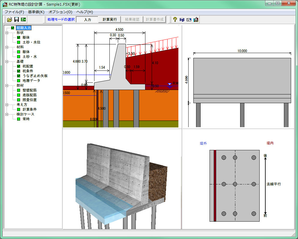Collapse the 検討ケース tree node
Viewport: 298px width, 239px height.
tap(7, 114)
